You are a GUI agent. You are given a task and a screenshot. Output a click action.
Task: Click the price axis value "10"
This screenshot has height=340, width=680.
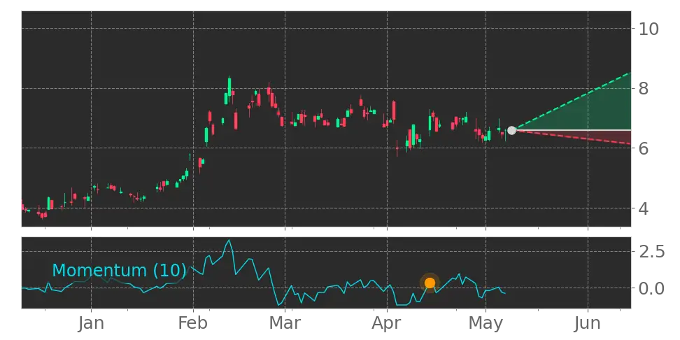click(x=649, y=29)
